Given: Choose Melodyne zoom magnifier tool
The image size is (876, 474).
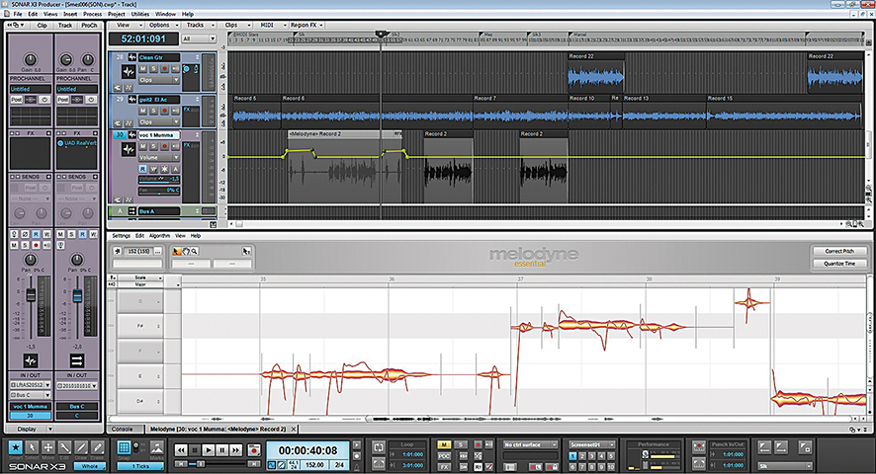Looking at the screenshot, I should (x=195, y=251).
